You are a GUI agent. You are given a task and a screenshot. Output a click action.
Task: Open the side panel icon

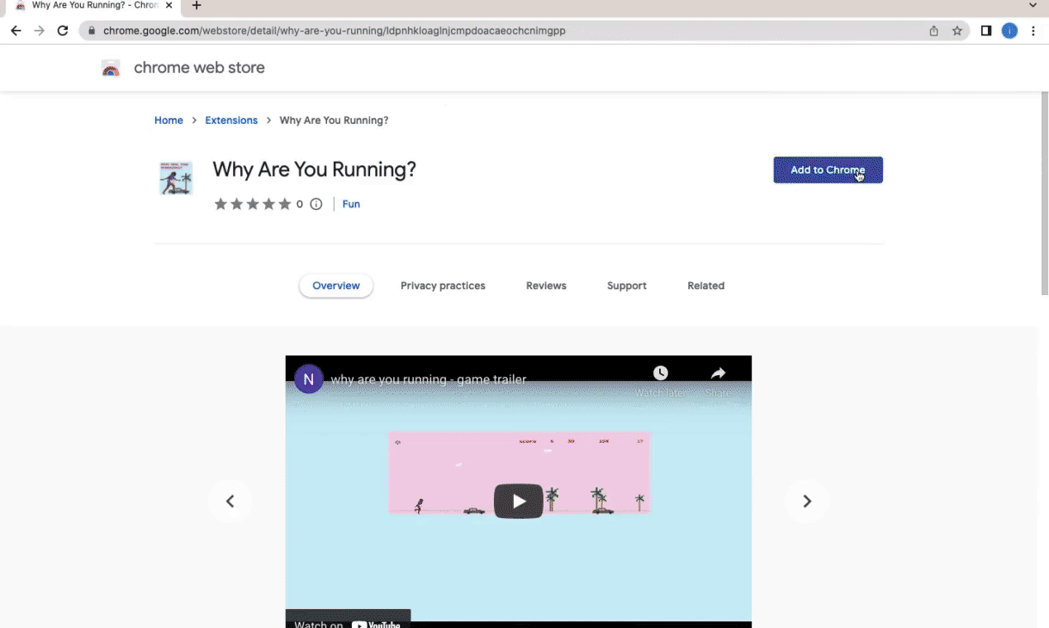(986, 31)
